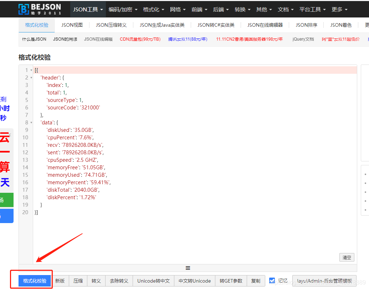Open the 前端 dropdown menu

pyautogui.click(x=199, y=9)
